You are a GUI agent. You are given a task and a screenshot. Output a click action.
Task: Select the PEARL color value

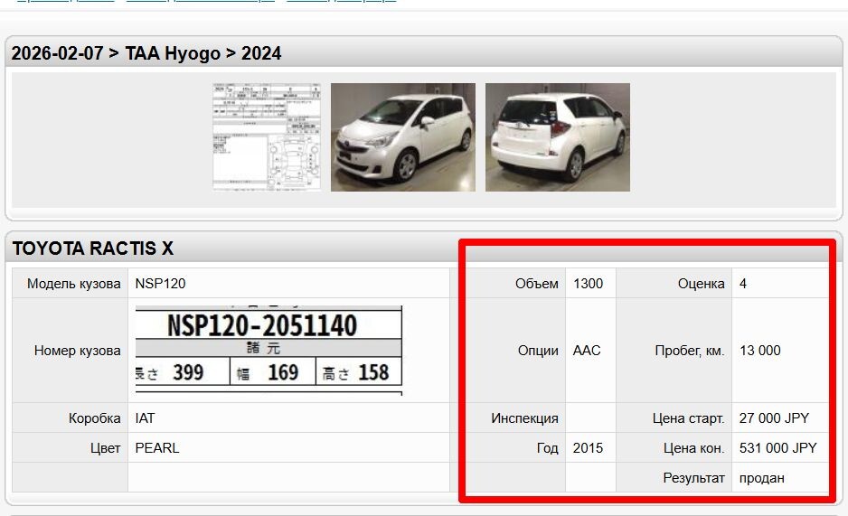click(x=157, y=448)
